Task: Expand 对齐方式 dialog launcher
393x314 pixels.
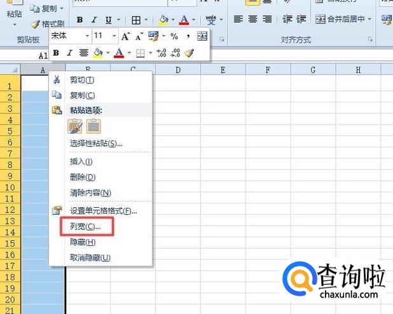Action: tap(370, 39)
